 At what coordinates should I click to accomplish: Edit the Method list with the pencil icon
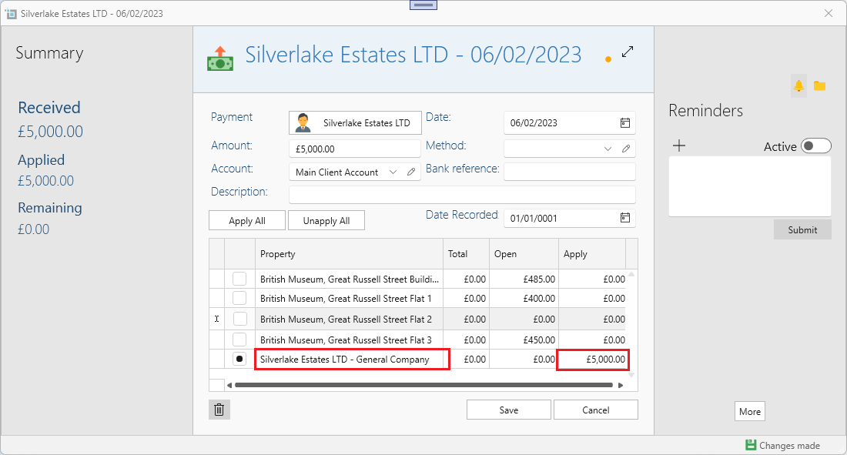(626, 149)
